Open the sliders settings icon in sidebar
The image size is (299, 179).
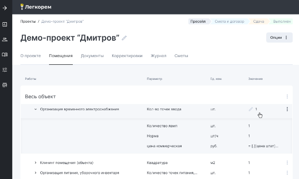[5, 70]
